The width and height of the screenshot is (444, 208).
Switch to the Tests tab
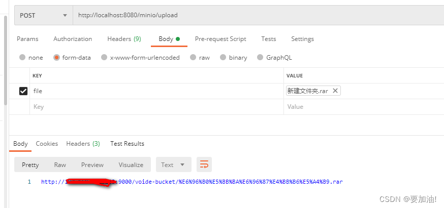coord(268,39)
